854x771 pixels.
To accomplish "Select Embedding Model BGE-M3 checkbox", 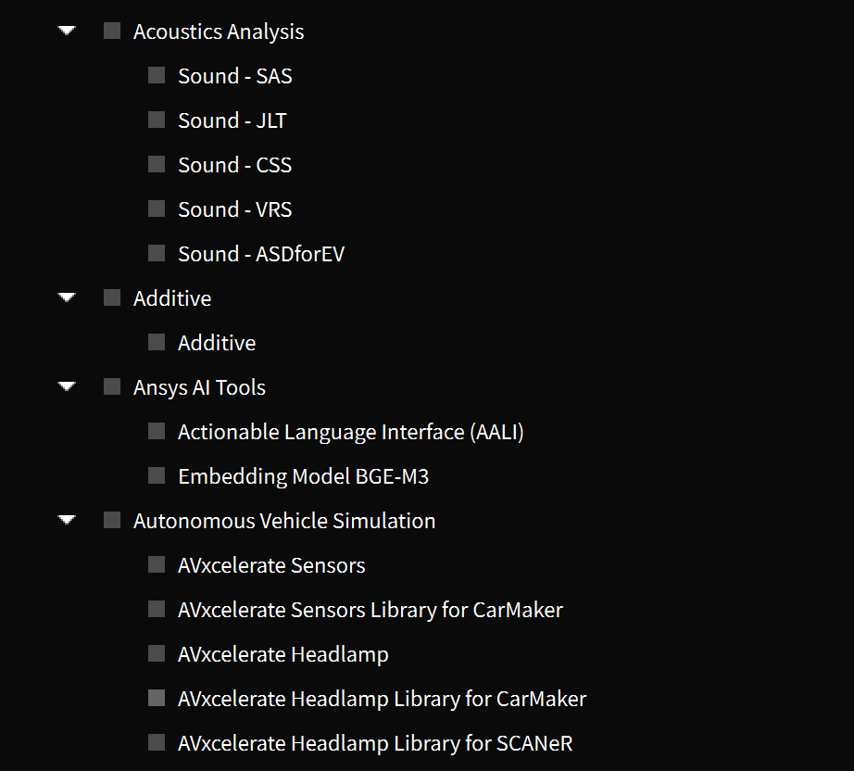I will point(157,475).
